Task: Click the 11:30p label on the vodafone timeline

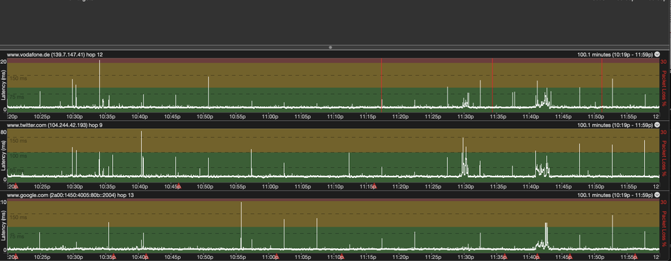Action: [465, 116]
